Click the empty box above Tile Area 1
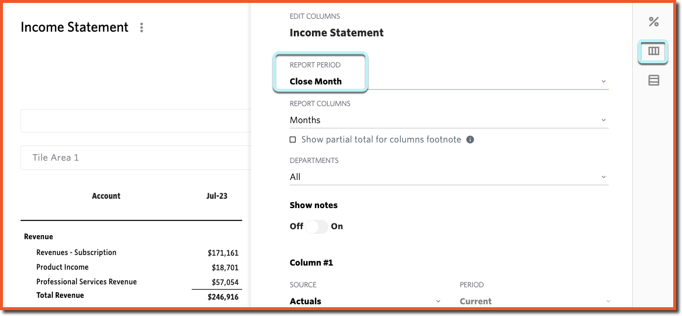This screenshot has width=682, height=316. [x=135, y=121]
